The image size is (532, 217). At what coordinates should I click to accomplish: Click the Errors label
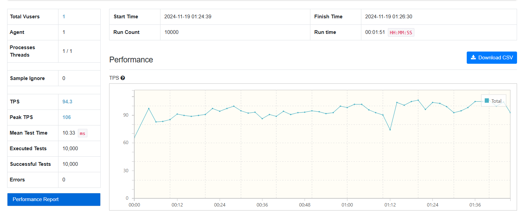point(17,180)
